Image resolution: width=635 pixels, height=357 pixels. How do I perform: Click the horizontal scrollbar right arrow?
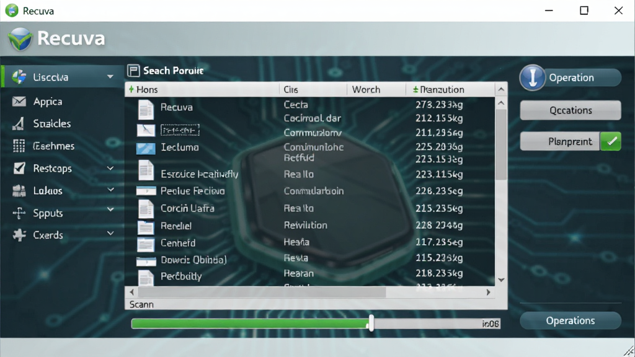coord(489,292)
